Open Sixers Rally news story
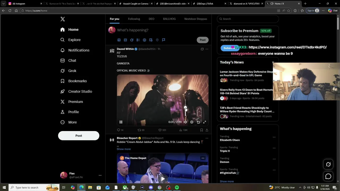The image size is (340, 191). coord(246,92)
